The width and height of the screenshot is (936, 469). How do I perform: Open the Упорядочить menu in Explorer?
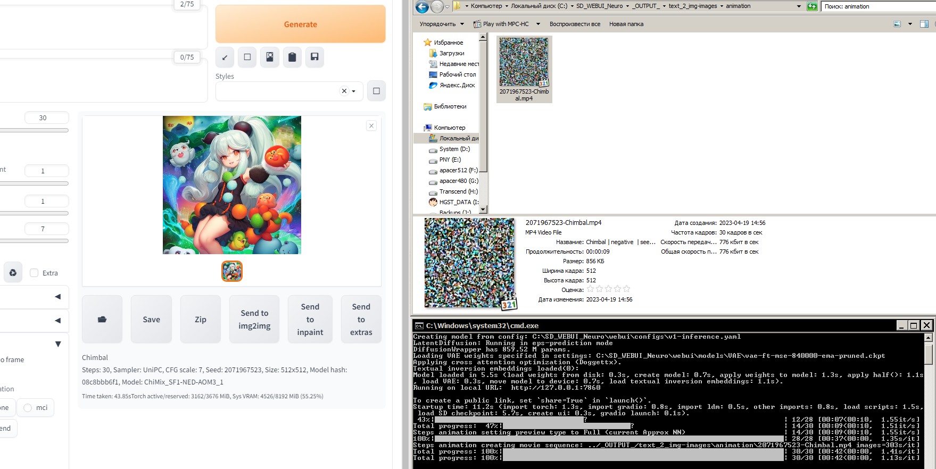point(442,24)
